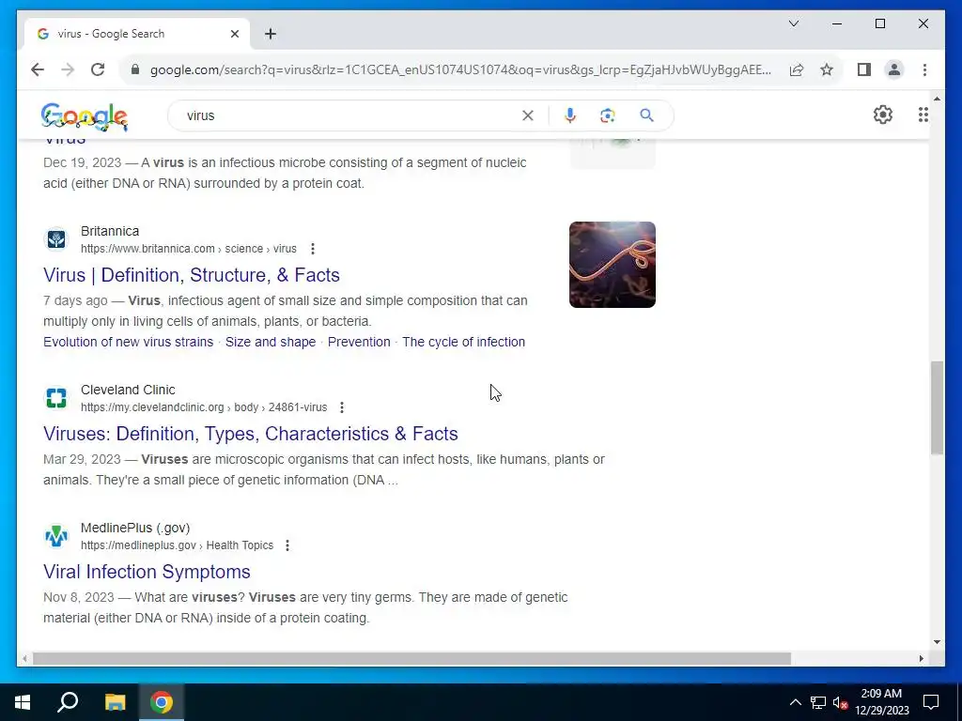This screenshot has height=721, width=962.
Task: Close the virus - Google Search tab
Action: tap(234, 34)
